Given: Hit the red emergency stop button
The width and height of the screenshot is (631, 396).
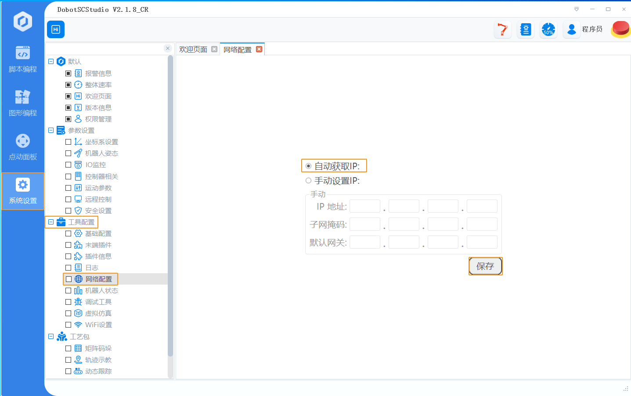Looking at the screenshot, I should click(x=621, y=29).
